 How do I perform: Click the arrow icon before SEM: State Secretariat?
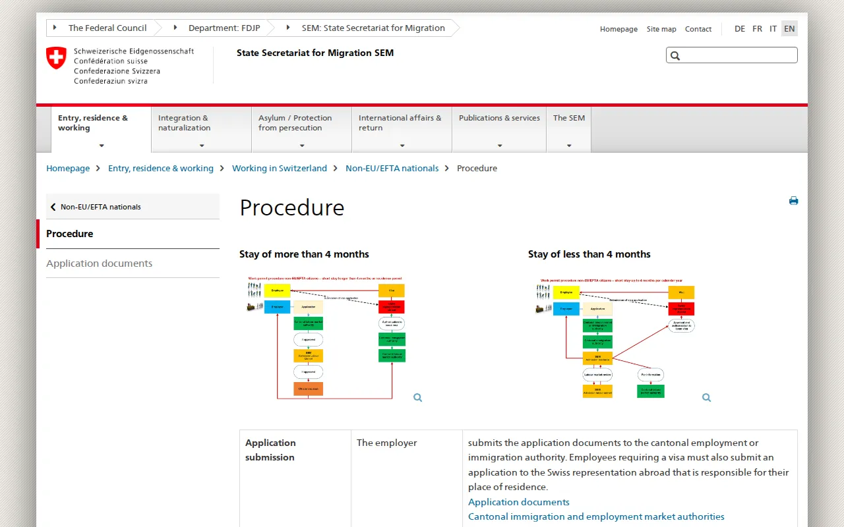pos(288,28)
